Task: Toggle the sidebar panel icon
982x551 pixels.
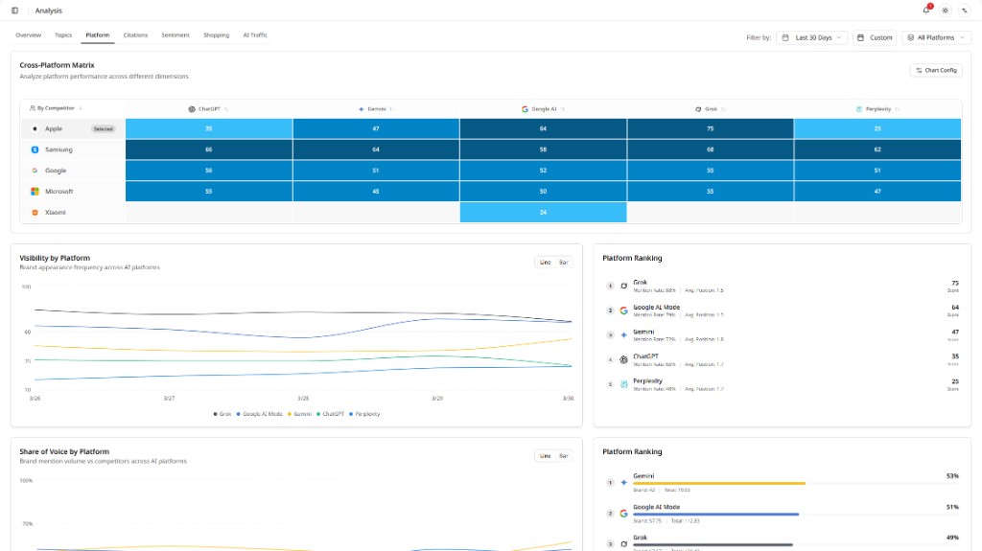Action: 15,11
